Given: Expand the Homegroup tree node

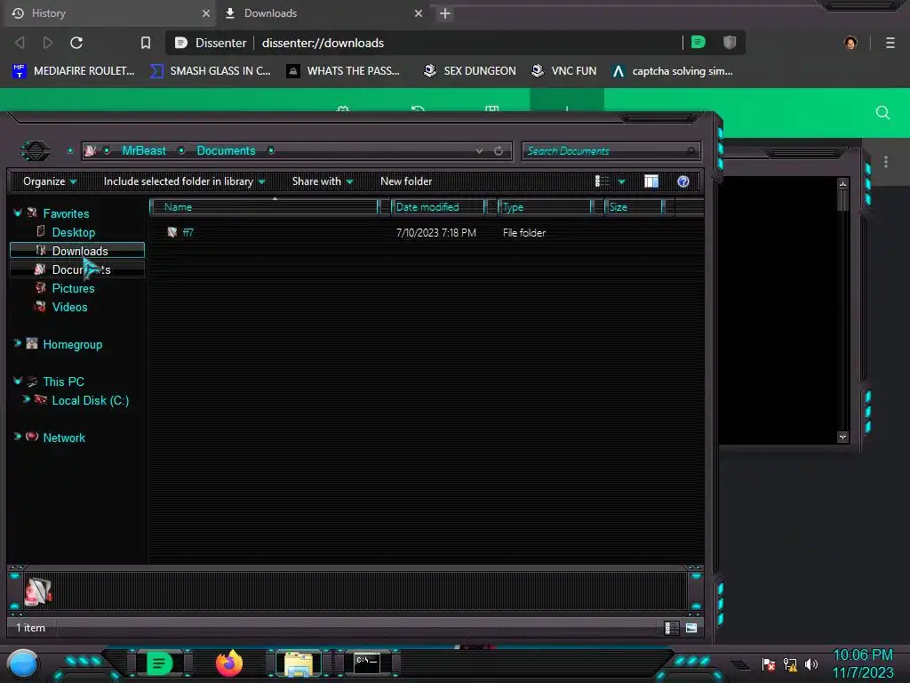Looking at the screenshot, I should [18, 344].
